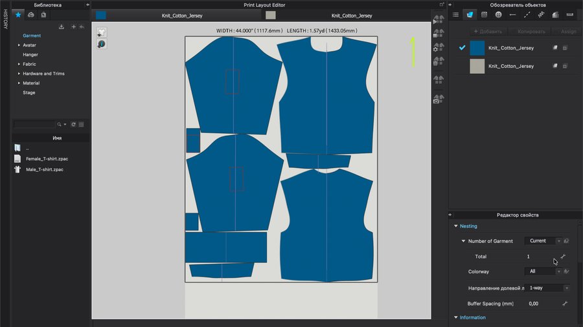Screen dimensions: 583x327
Task: Refresh the library file list
Action: (x=73, y=124)
